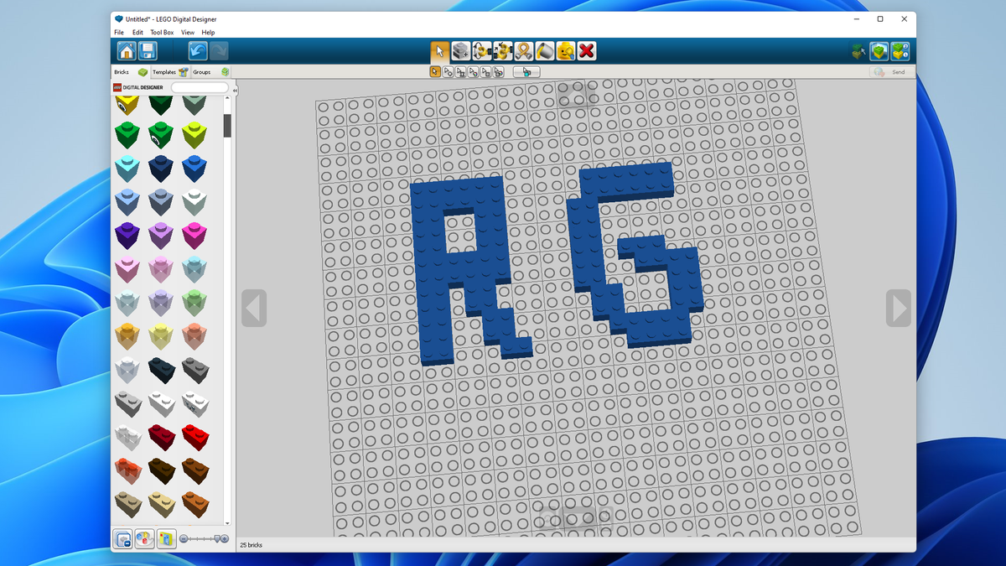Image resolution: width=1006 pixels, height=566 pixels.
Task: Collapse the brick palette panel
Action: click(x=235, y=90)
